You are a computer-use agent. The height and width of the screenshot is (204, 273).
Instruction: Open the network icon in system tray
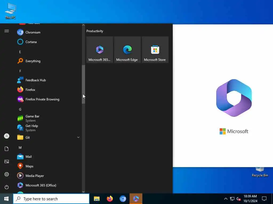[232, 199]
